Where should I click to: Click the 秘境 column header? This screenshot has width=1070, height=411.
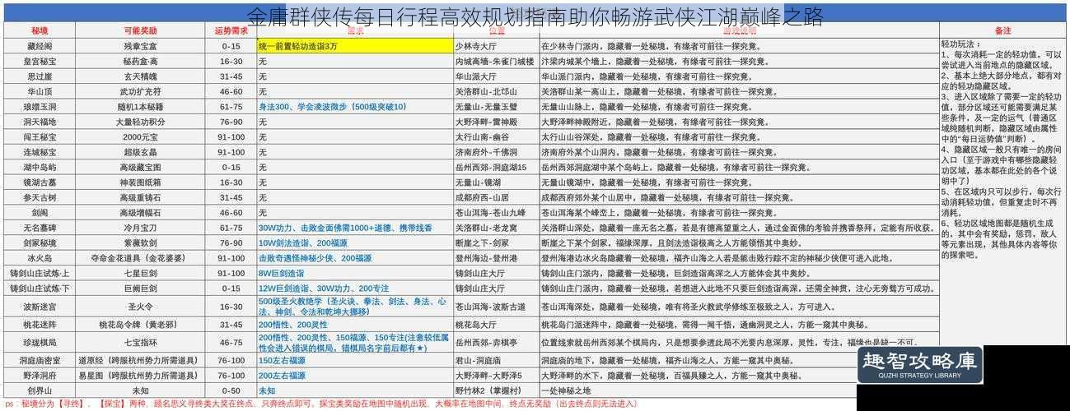40,30
